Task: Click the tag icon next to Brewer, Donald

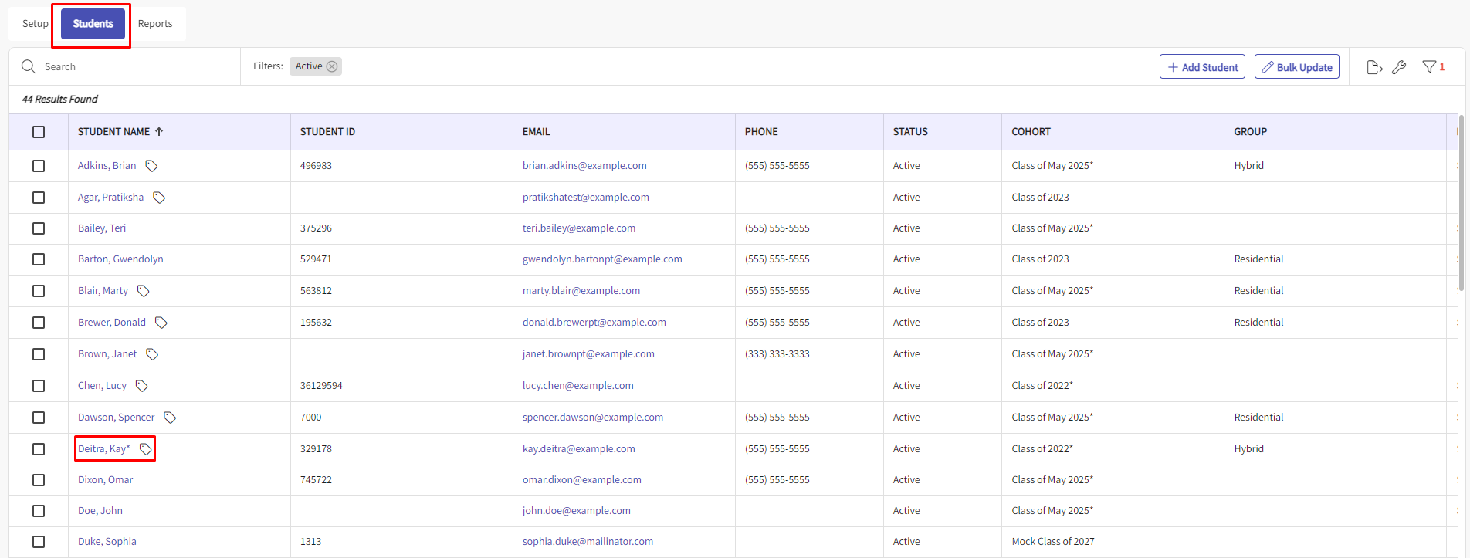Action: pos(161,323)
